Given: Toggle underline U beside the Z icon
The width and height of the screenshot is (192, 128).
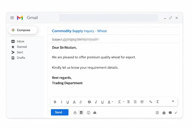Looking at the screenshot, I should pyautogui.click(x=102, y=102).
